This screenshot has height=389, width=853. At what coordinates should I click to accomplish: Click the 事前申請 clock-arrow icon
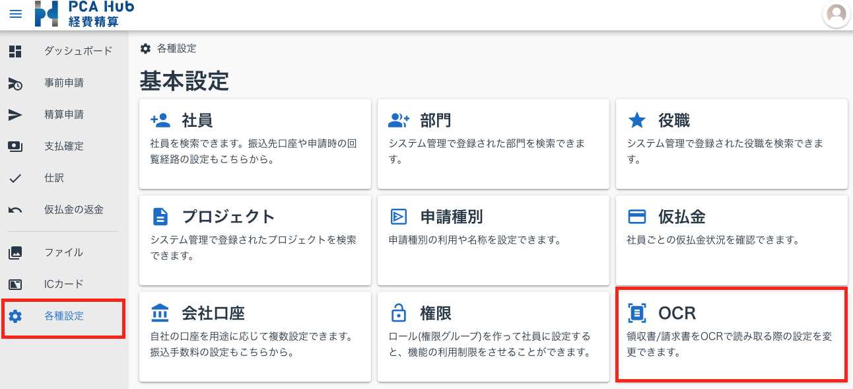(x=15, y=83)
